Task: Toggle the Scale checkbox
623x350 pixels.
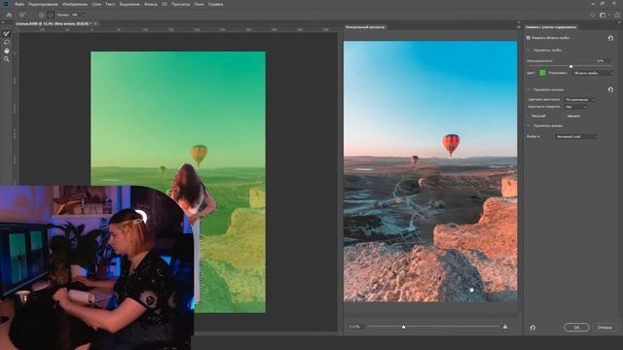Action: point(529,116)
